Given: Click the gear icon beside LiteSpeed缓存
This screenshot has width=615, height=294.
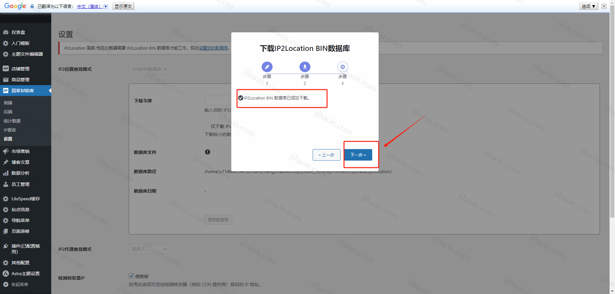Looking at the screenshot, I should pyautogui.click(x=6, y=199).
